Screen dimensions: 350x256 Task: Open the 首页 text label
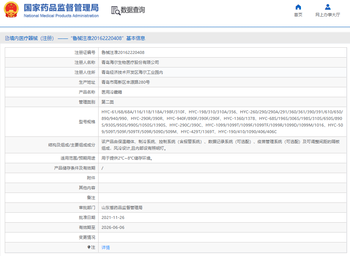298,15
